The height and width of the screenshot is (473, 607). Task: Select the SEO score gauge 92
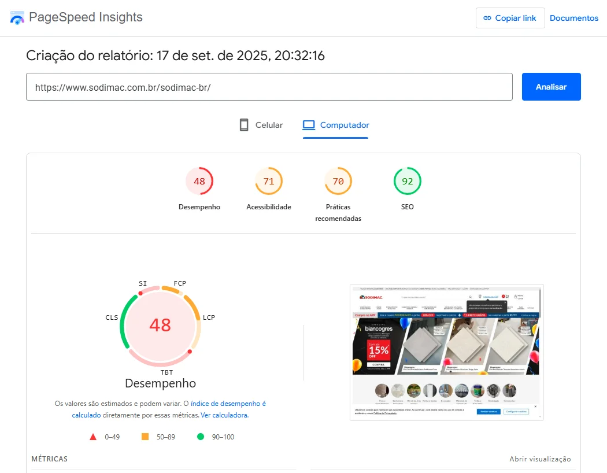coord(408,182)
